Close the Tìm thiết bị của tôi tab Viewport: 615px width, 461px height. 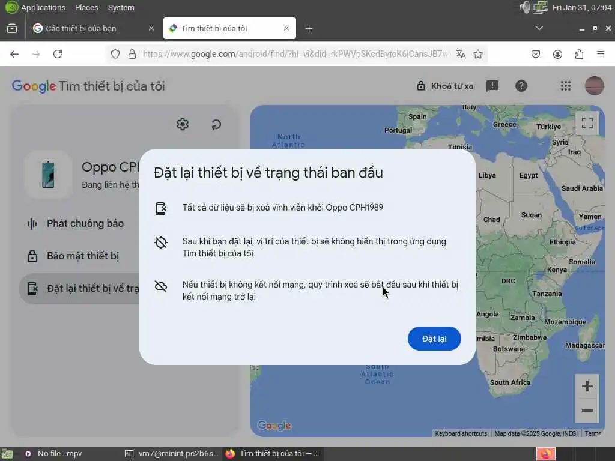coord(286,28)
